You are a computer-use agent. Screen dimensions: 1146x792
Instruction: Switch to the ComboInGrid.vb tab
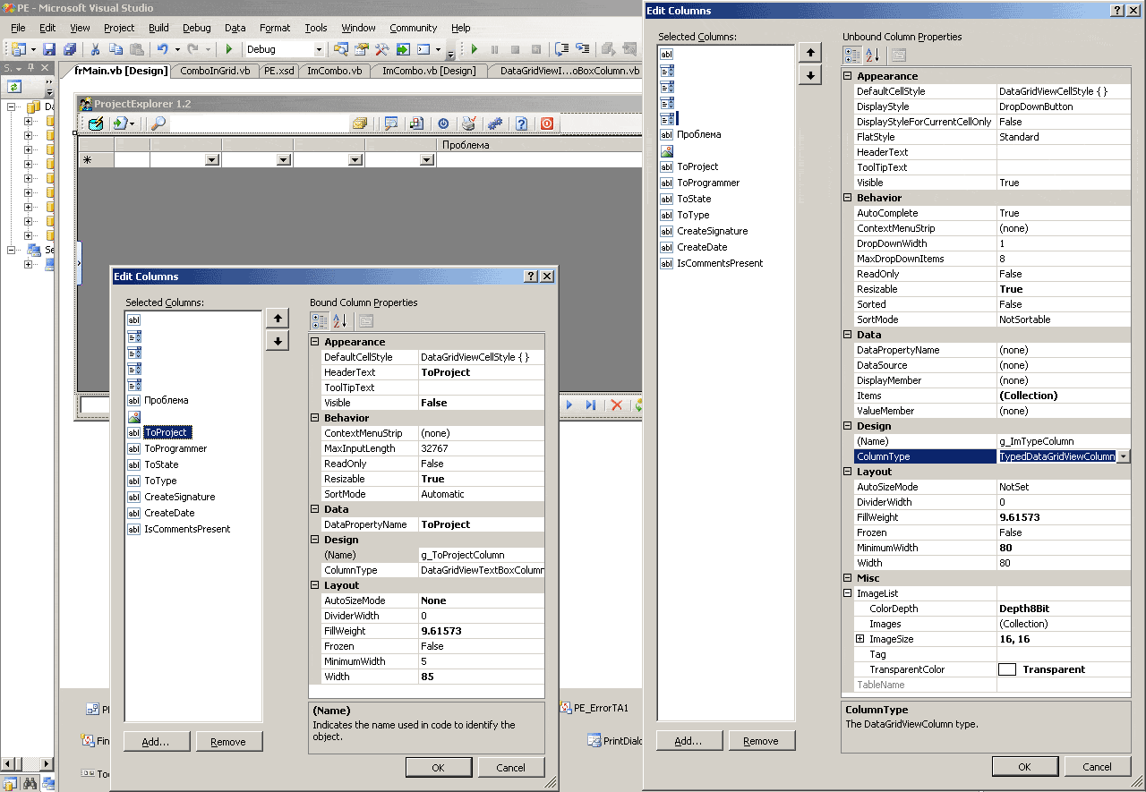[x=215, y=71]
